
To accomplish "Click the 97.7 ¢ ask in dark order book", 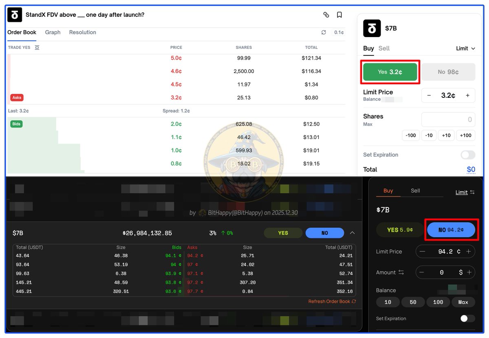I will (195, 292).
